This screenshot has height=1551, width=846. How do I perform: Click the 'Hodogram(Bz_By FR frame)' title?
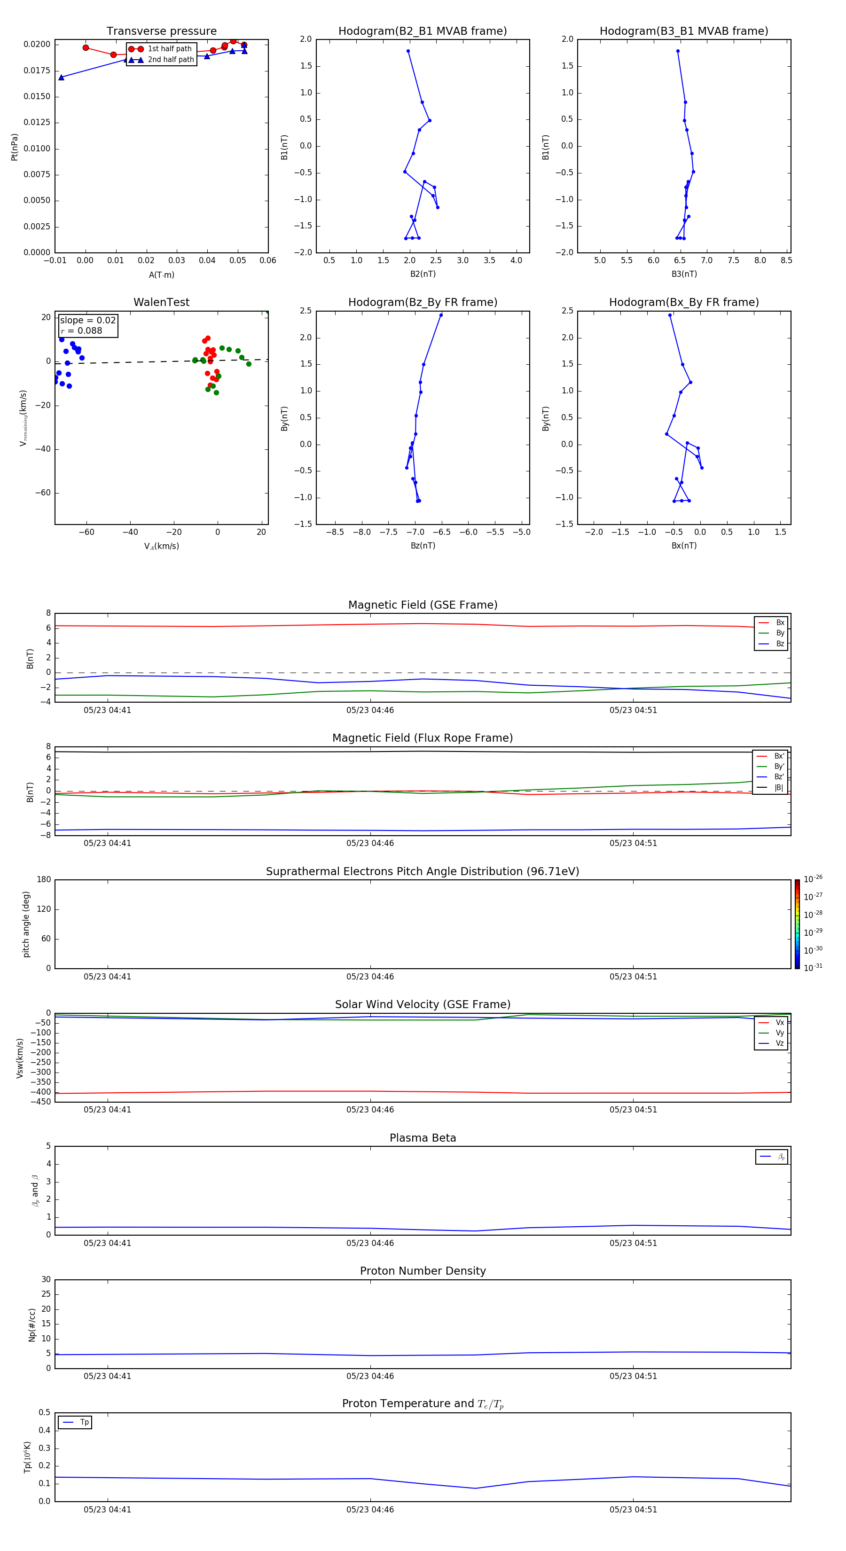click(423, 302)
